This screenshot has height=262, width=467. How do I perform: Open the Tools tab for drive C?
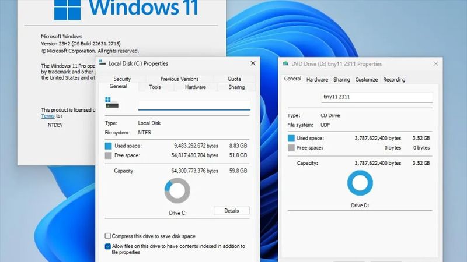155,87
